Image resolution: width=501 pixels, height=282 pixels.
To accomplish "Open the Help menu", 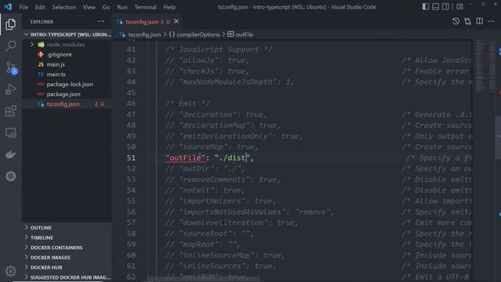I will [169, 7].
